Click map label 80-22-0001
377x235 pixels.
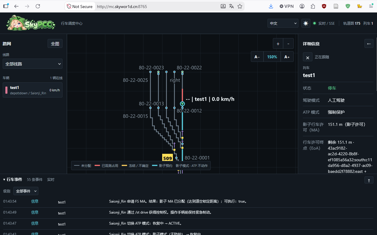pyautogui.click(x=197, y=158)
